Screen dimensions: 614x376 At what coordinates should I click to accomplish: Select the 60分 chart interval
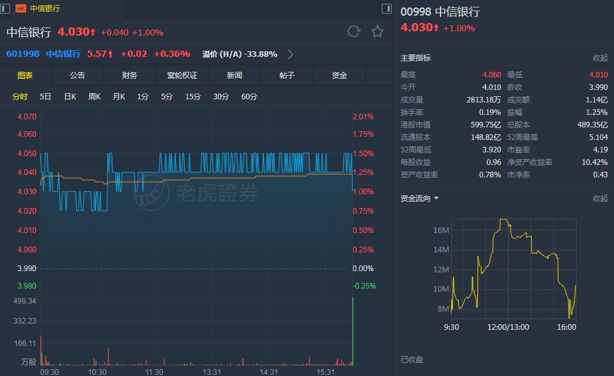click(x=249, y=96)
